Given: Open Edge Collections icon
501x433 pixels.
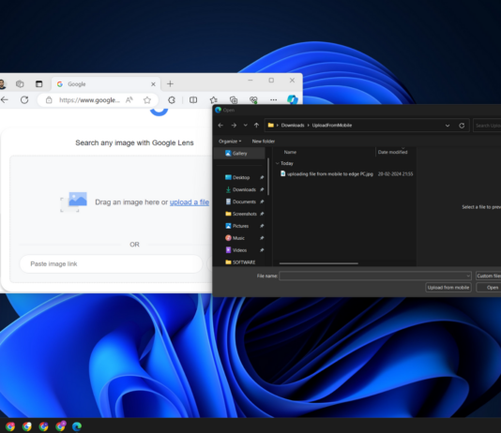Looking at the screenshot, I should [x=234, y=100].
